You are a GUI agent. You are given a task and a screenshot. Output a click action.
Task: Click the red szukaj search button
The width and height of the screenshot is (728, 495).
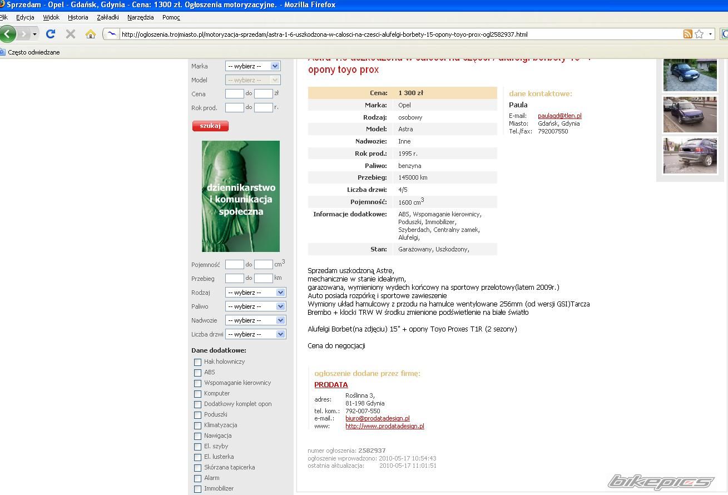pos(210,126)
